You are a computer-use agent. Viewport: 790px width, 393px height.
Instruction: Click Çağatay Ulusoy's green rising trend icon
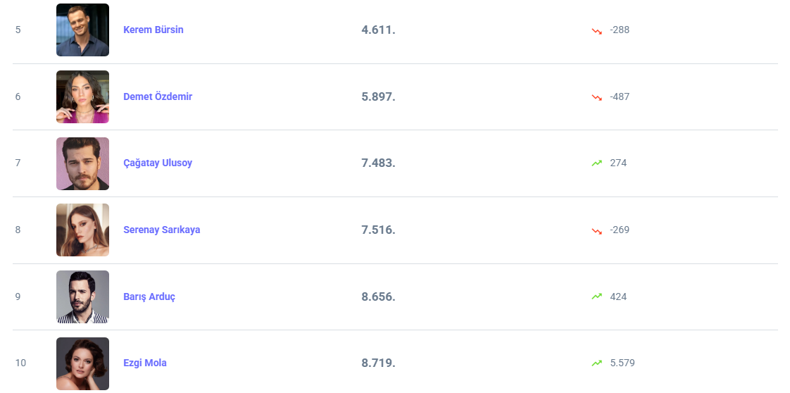(x=597, y=163)
